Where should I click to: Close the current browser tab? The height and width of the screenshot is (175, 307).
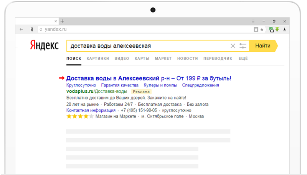[56, 21]
